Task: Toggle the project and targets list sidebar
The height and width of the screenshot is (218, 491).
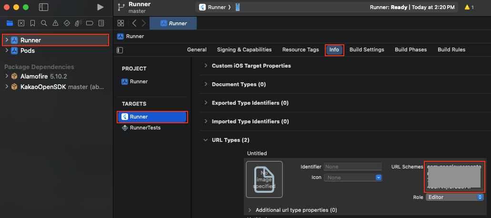Action: [120, 50]
